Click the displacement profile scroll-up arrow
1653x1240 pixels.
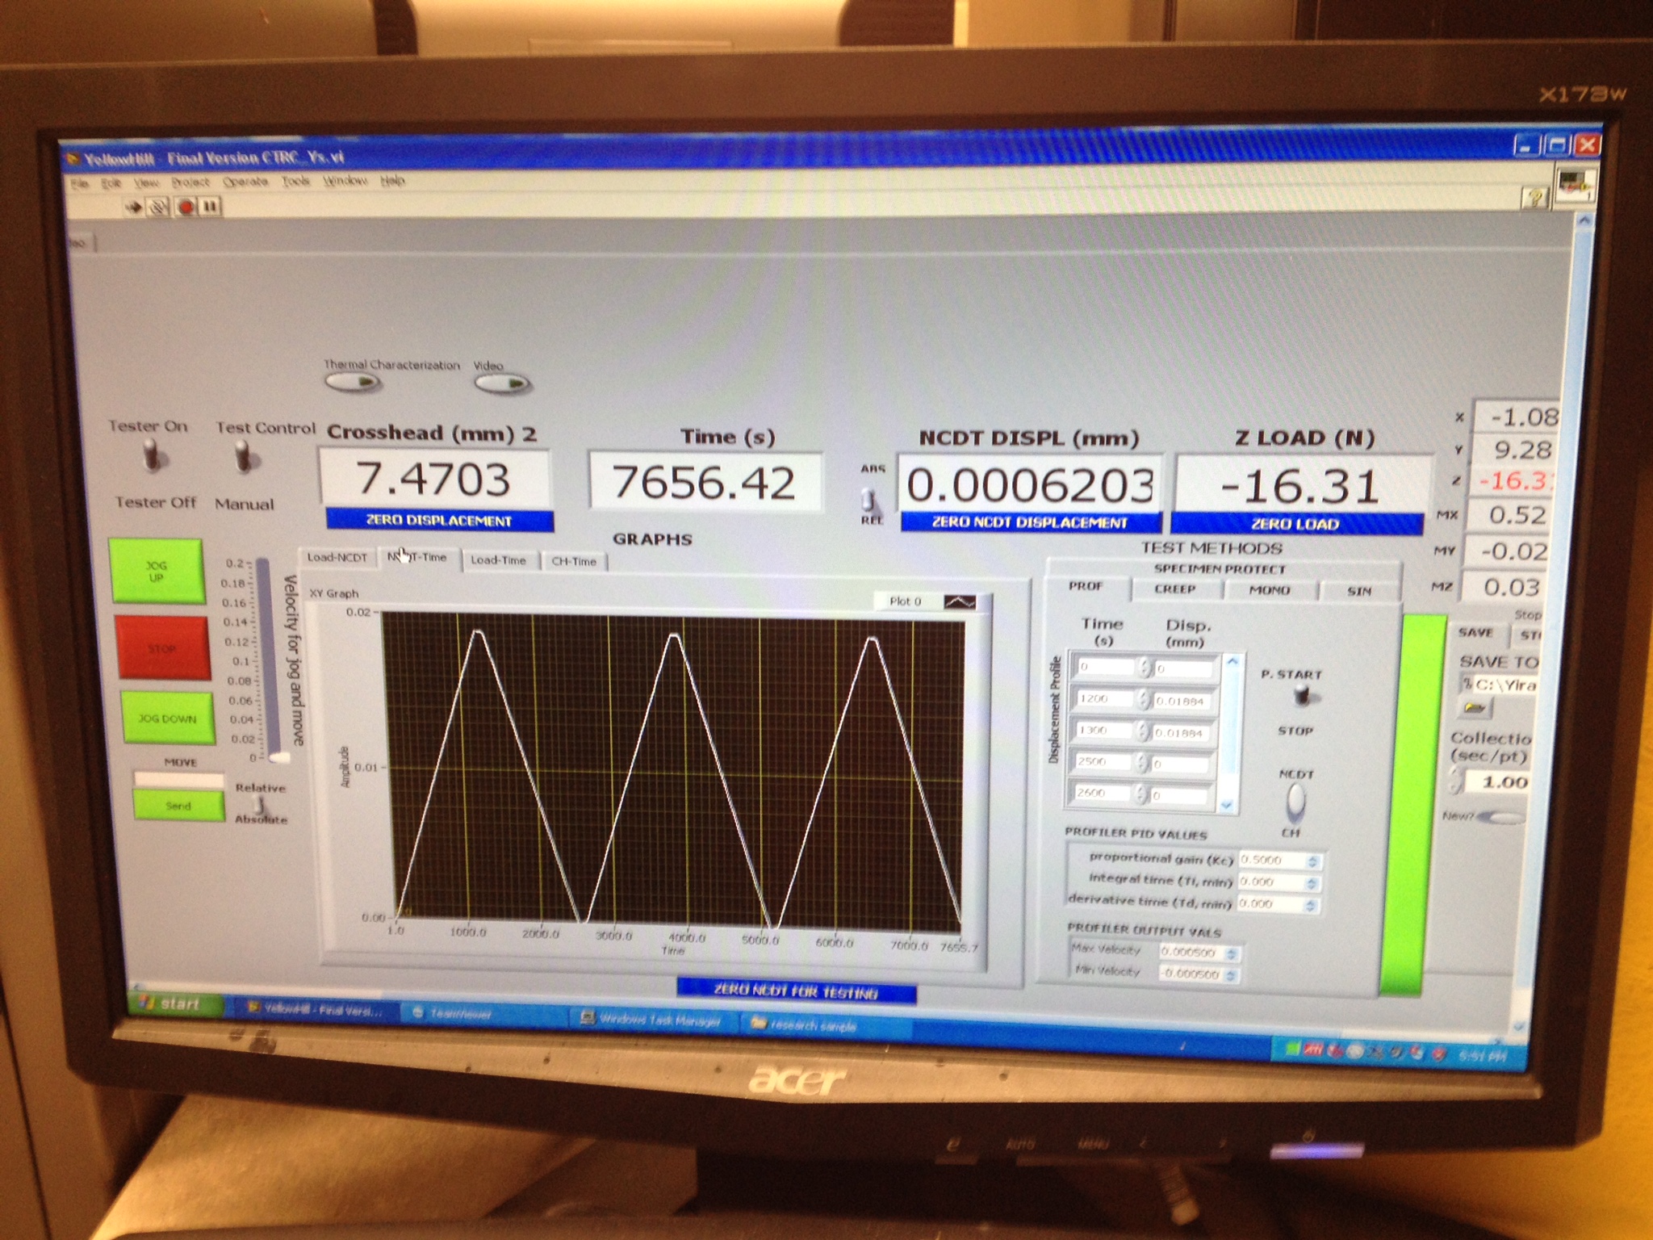coord(1232,661)
